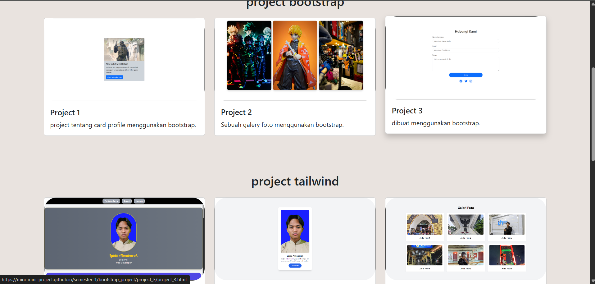This screenshot has height=284, width=595.
Task: Click the 'AKU SUKA MENEMBAK' card title
Action: [117, 64]
